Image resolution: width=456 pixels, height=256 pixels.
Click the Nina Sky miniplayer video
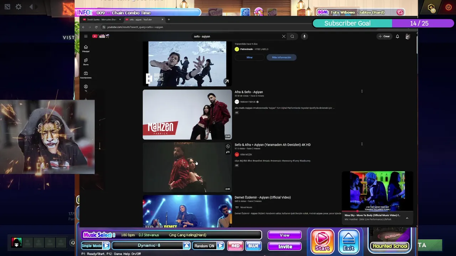click(377, 191)
